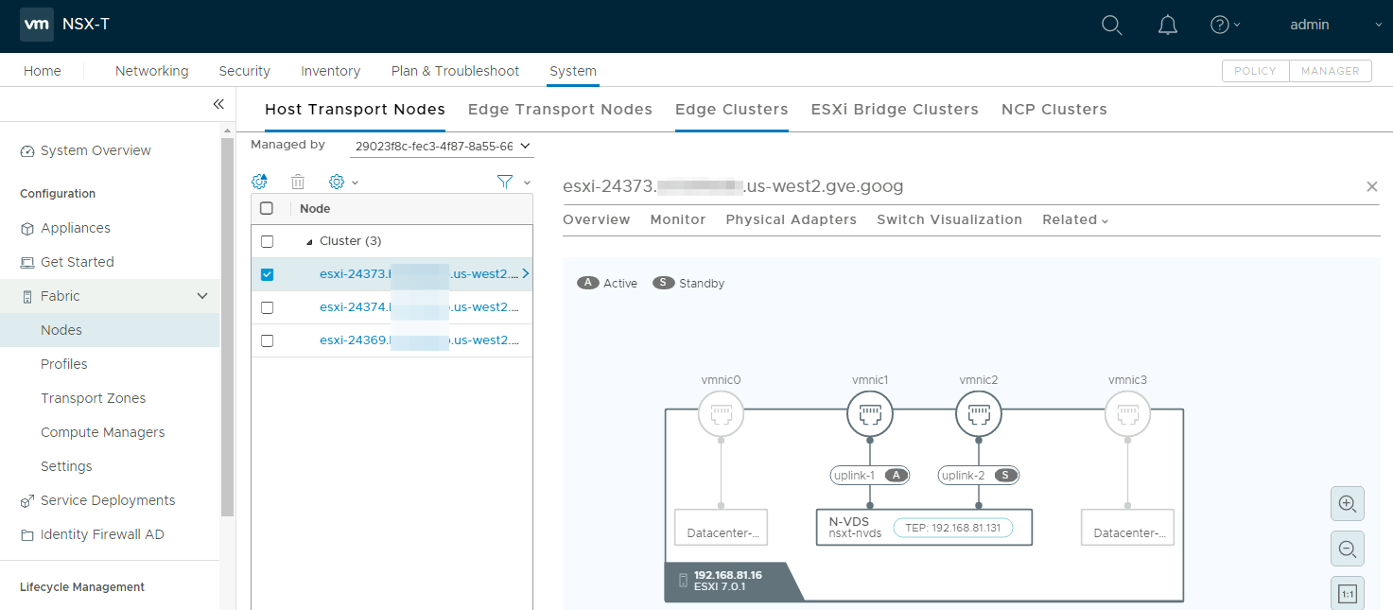Open the Managed by dropdown

[x=442, y=147]
